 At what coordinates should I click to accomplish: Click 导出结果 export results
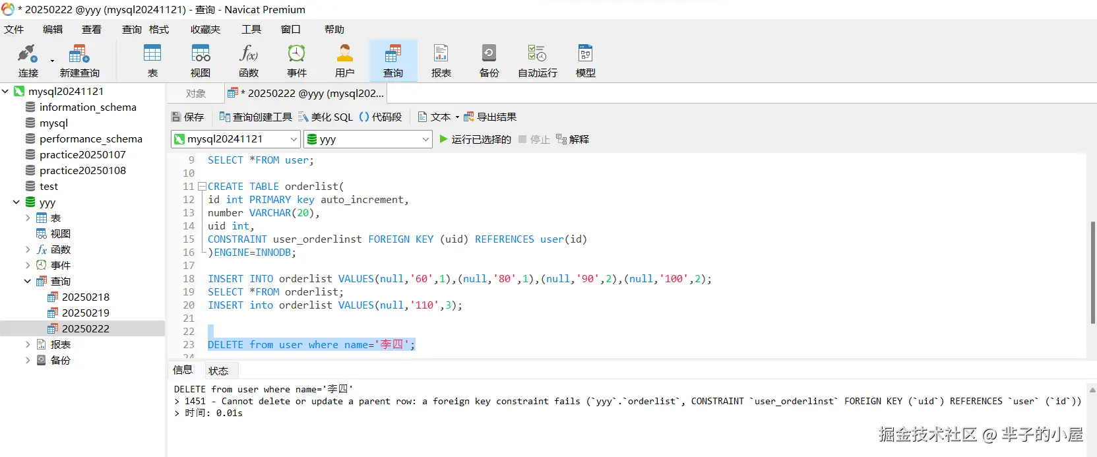pos(490,117)
